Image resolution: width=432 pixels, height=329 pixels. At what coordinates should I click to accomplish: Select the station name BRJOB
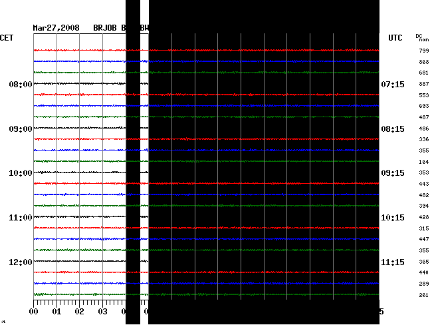coord(105,28)
